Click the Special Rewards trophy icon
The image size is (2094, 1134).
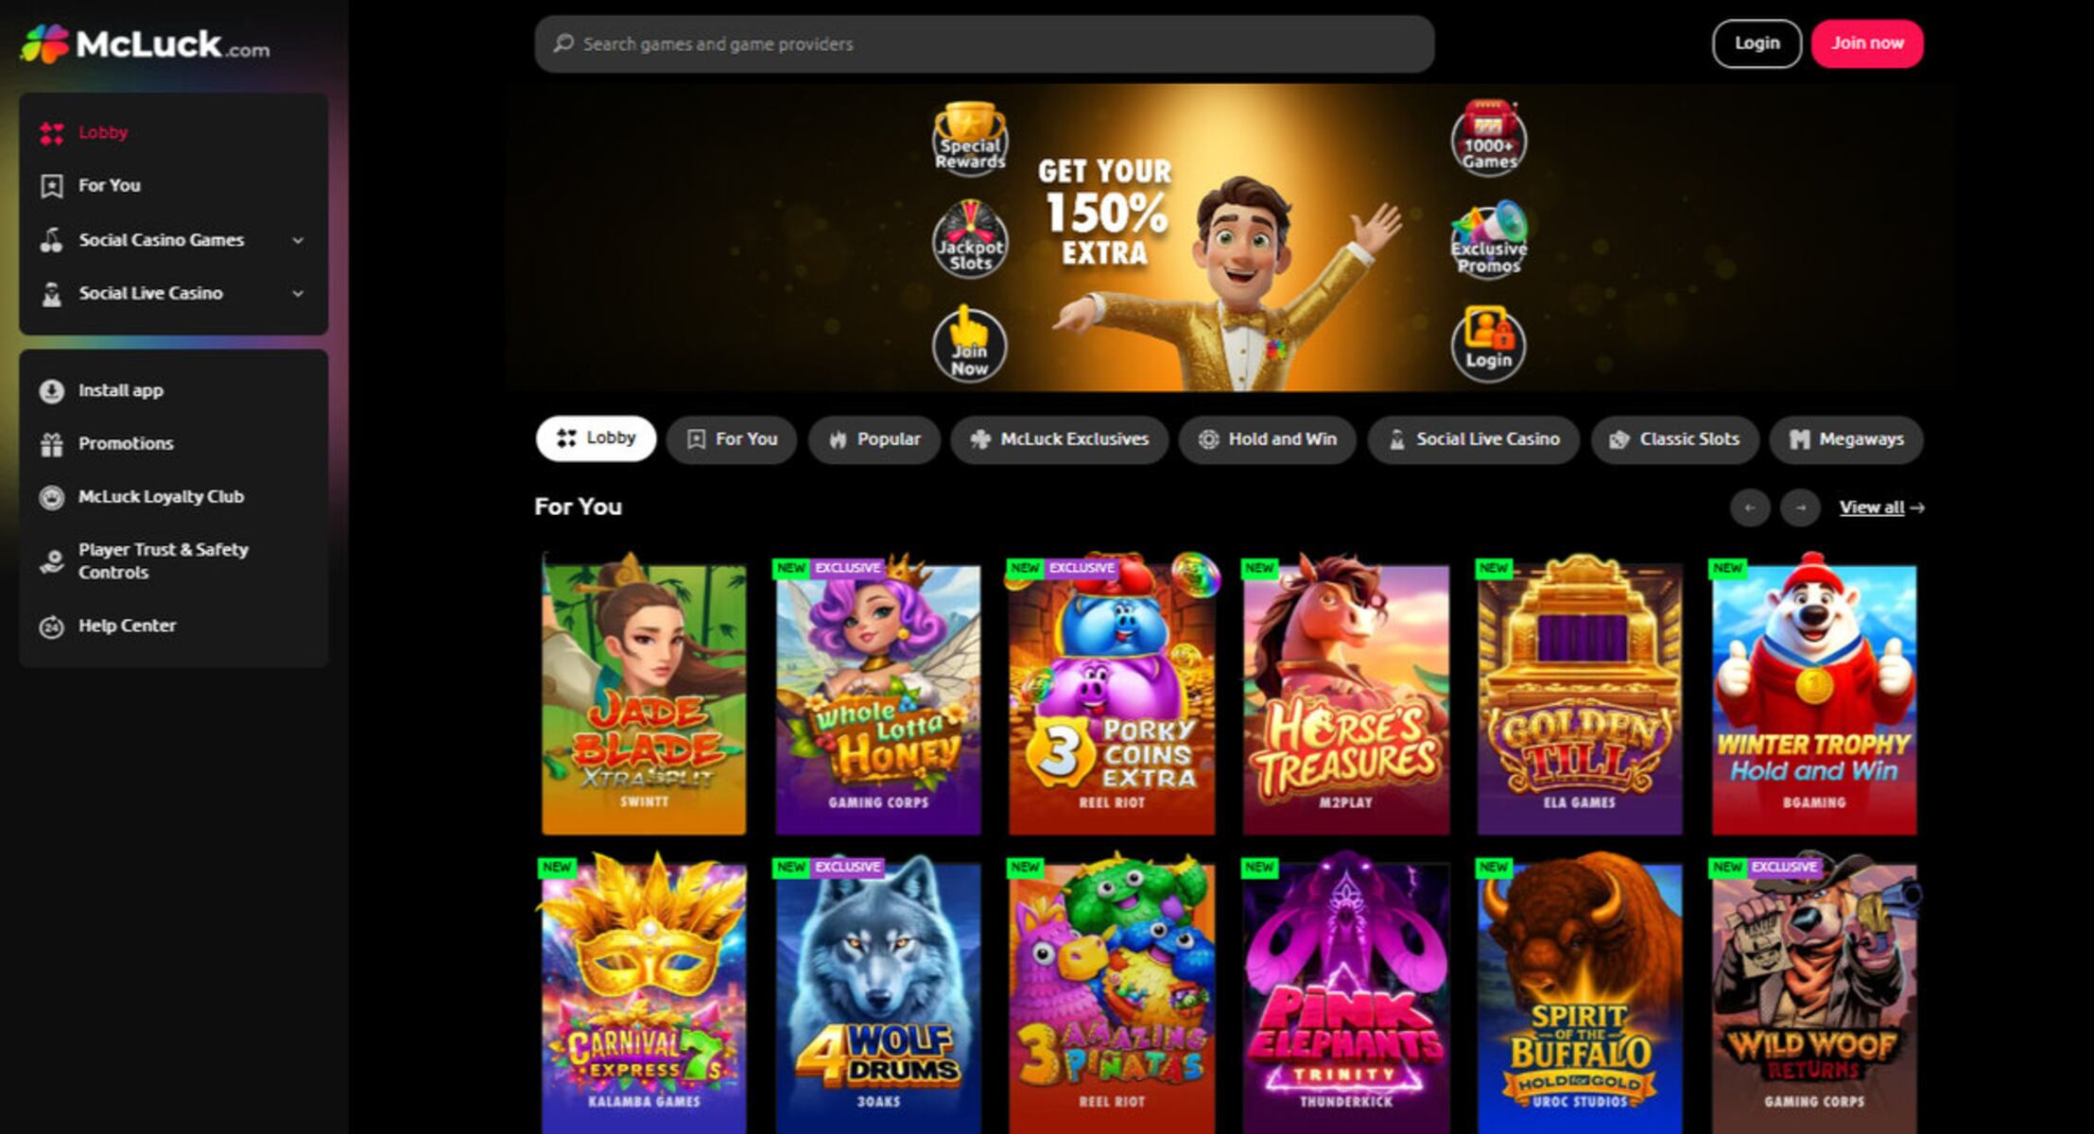click(x=970, y=138)
